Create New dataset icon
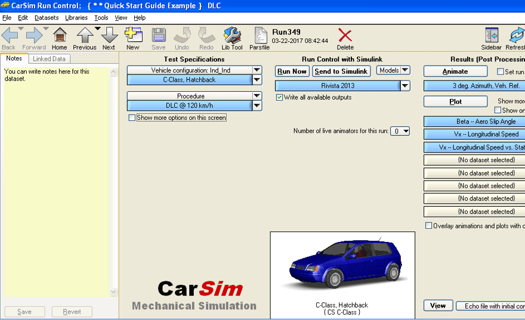525x320 pixels. (133, 35)
